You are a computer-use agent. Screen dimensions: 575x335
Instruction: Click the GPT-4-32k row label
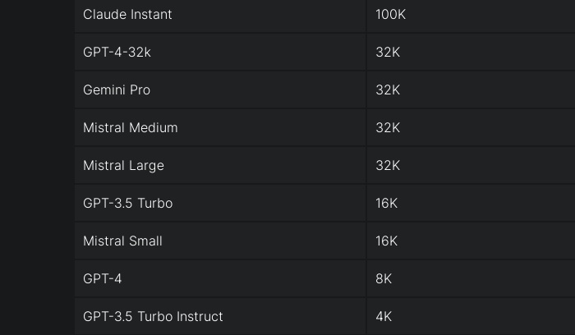[x=117, y=53]
